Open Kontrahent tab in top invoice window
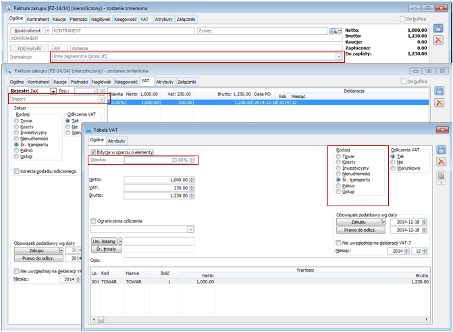The width and height of the screenshot is (453, 332). pyautogui.click(x=38, y=19)
